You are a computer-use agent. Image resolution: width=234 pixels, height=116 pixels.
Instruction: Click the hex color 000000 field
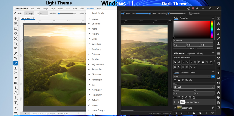[193, 41]
